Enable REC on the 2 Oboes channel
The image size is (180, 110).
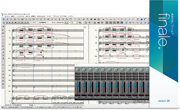click(91, 79)
